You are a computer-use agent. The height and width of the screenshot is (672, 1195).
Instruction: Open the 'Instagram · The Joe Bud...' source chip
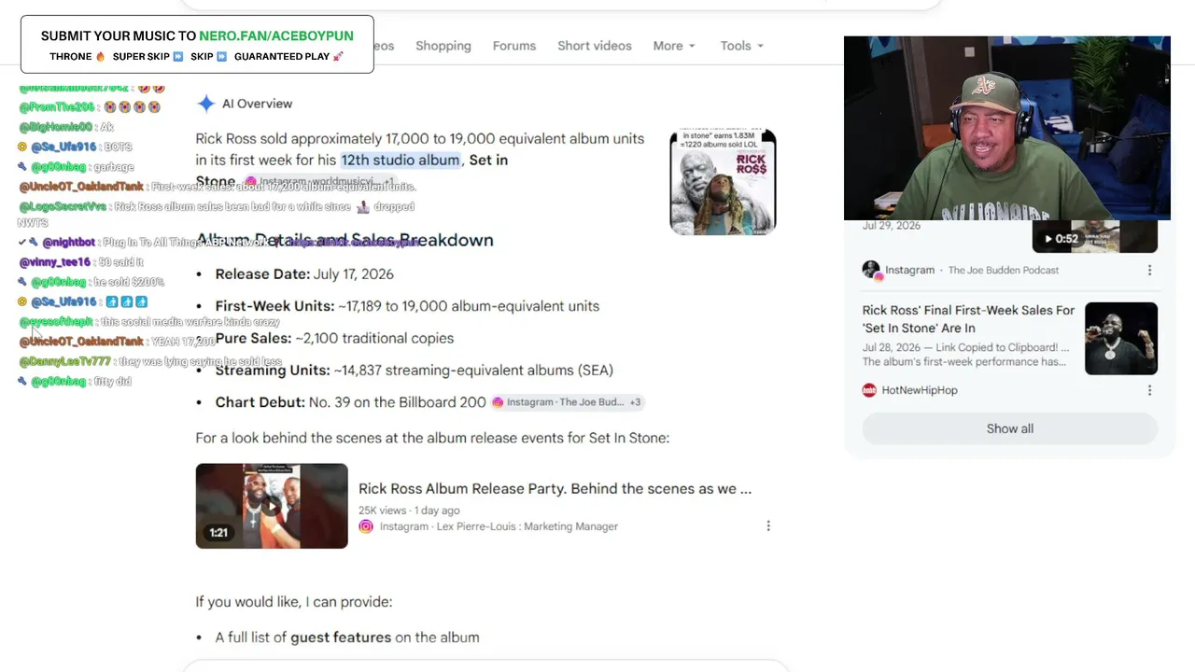coord(566,402)
